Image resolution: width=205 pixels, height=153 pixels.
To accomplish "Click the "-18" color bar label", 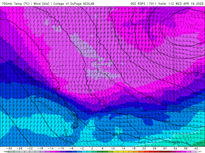I will click(x=40, y=148).
